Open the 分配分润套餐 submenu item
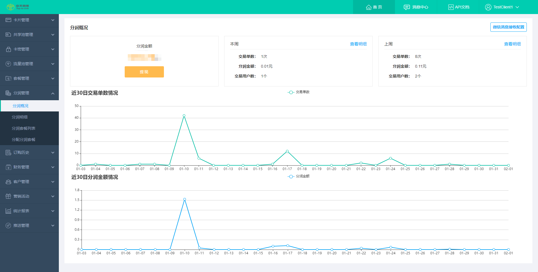538x272 pixels. (x=29, y=140)
